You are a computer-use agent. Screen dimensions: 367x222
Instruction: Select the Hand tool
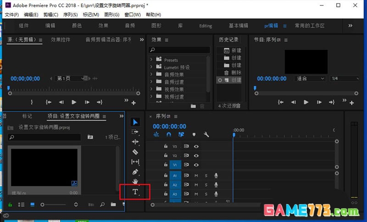pos(135,181)
